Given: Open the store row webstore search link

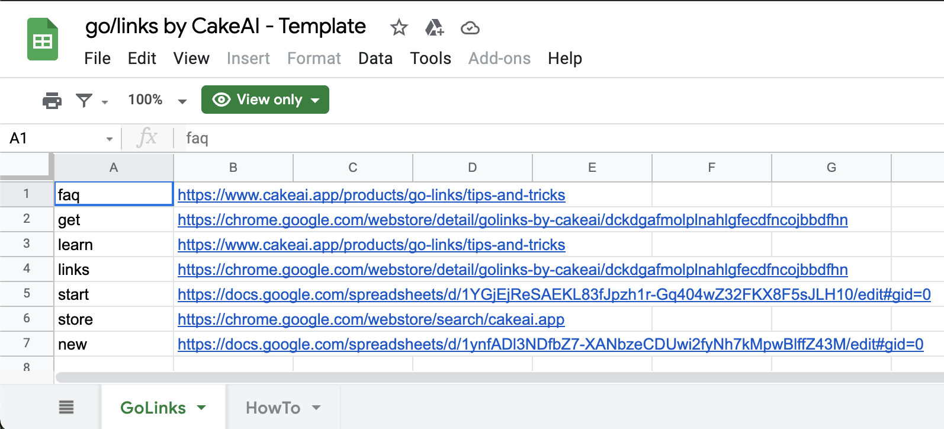Looking at the screenshot, I should 371,319.
